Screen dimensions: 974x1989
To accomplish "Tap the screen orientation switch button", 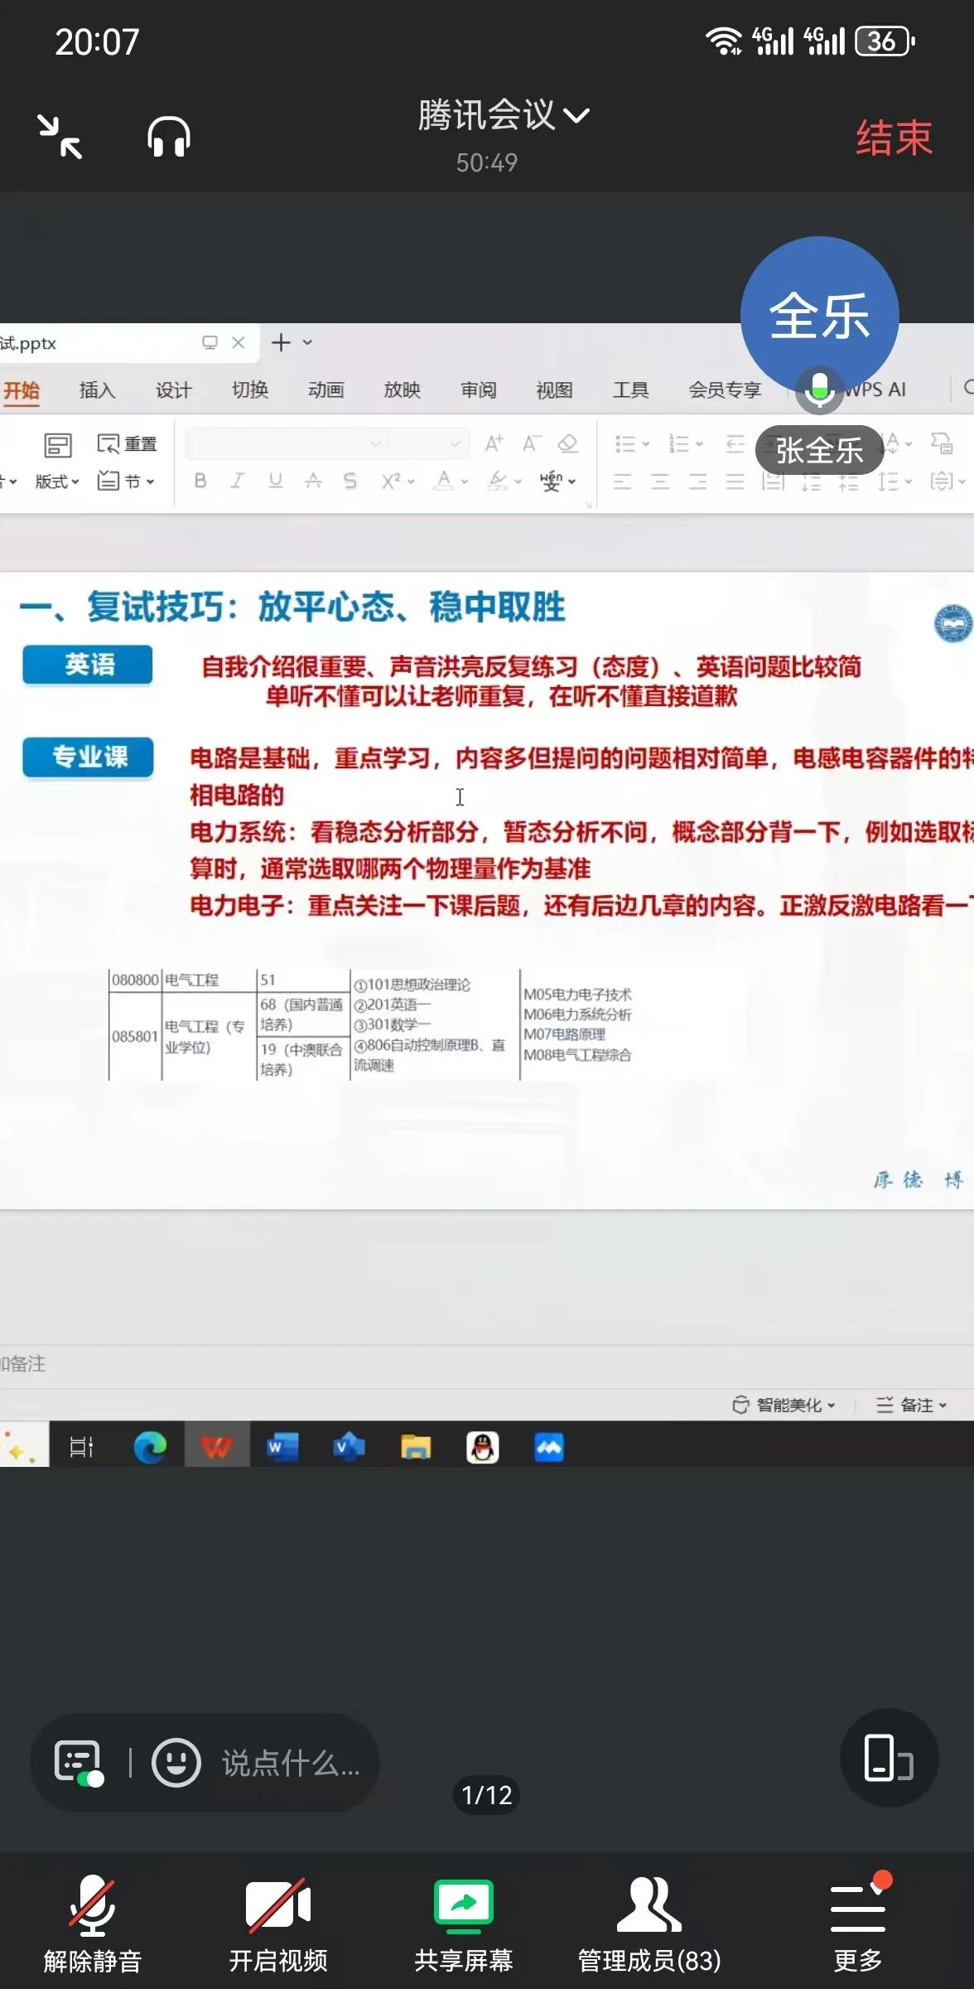I will (x=888, y=1757).
